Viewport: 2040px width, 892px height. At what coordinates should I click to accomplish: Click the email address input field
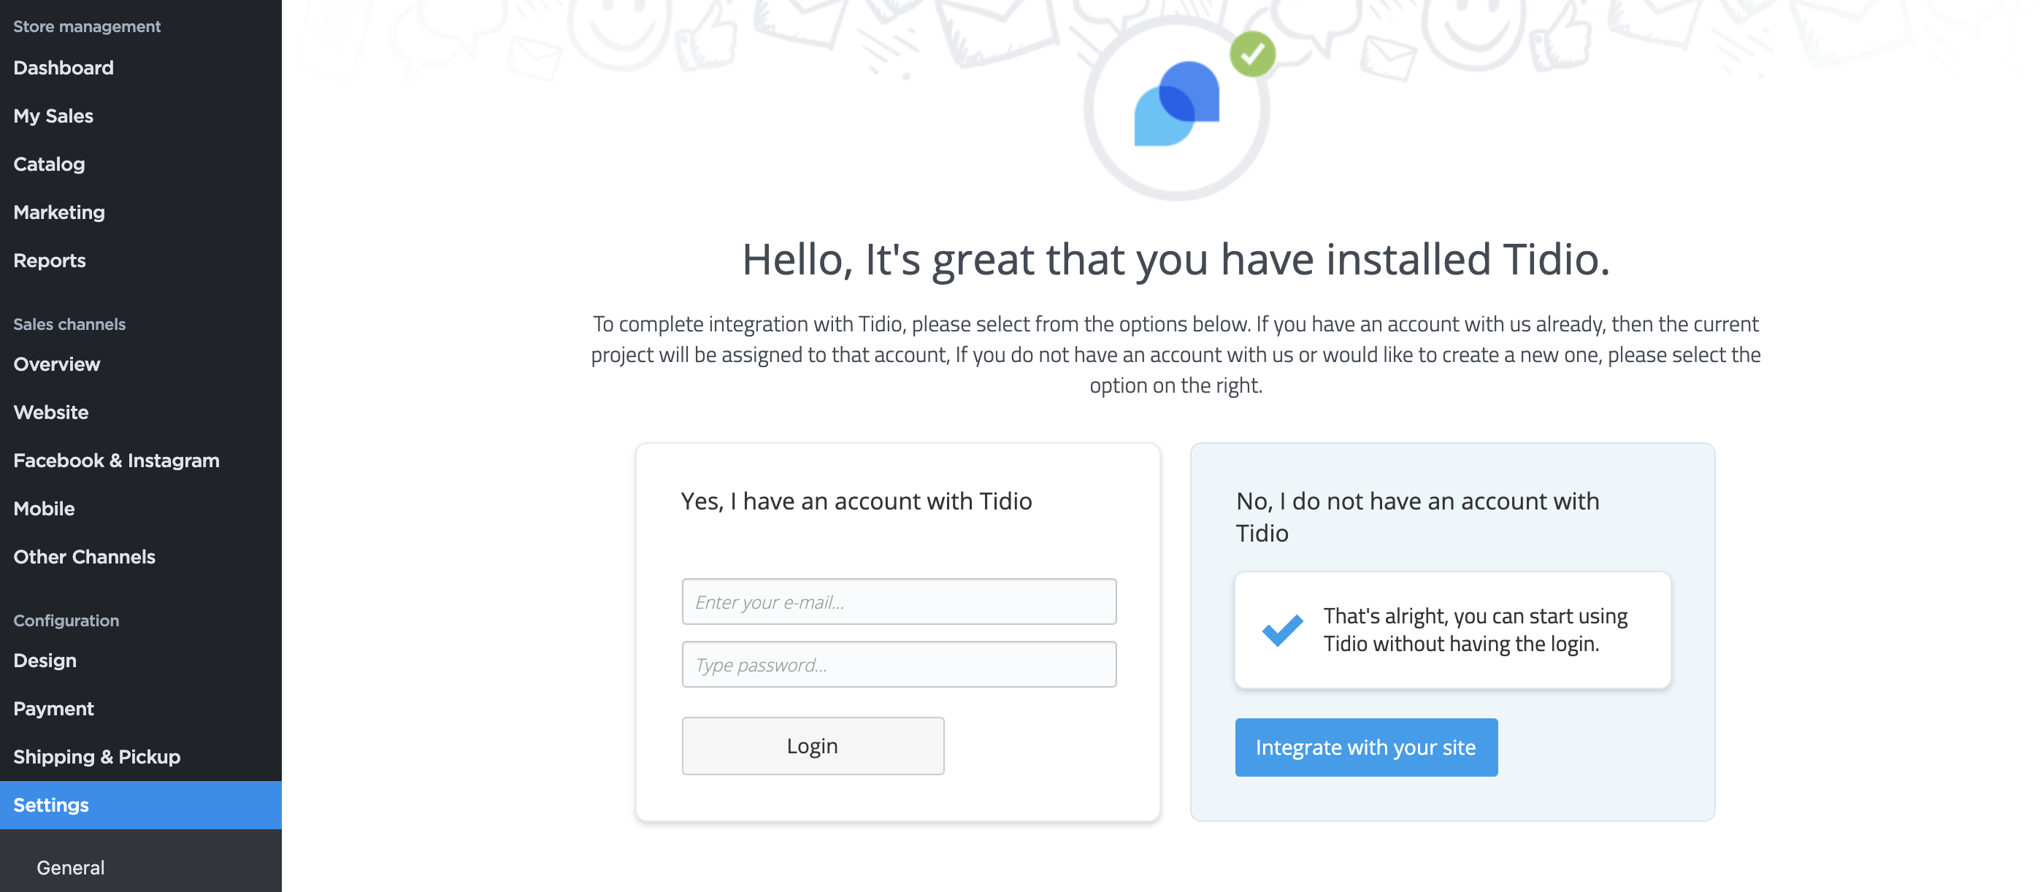(898, 601)
